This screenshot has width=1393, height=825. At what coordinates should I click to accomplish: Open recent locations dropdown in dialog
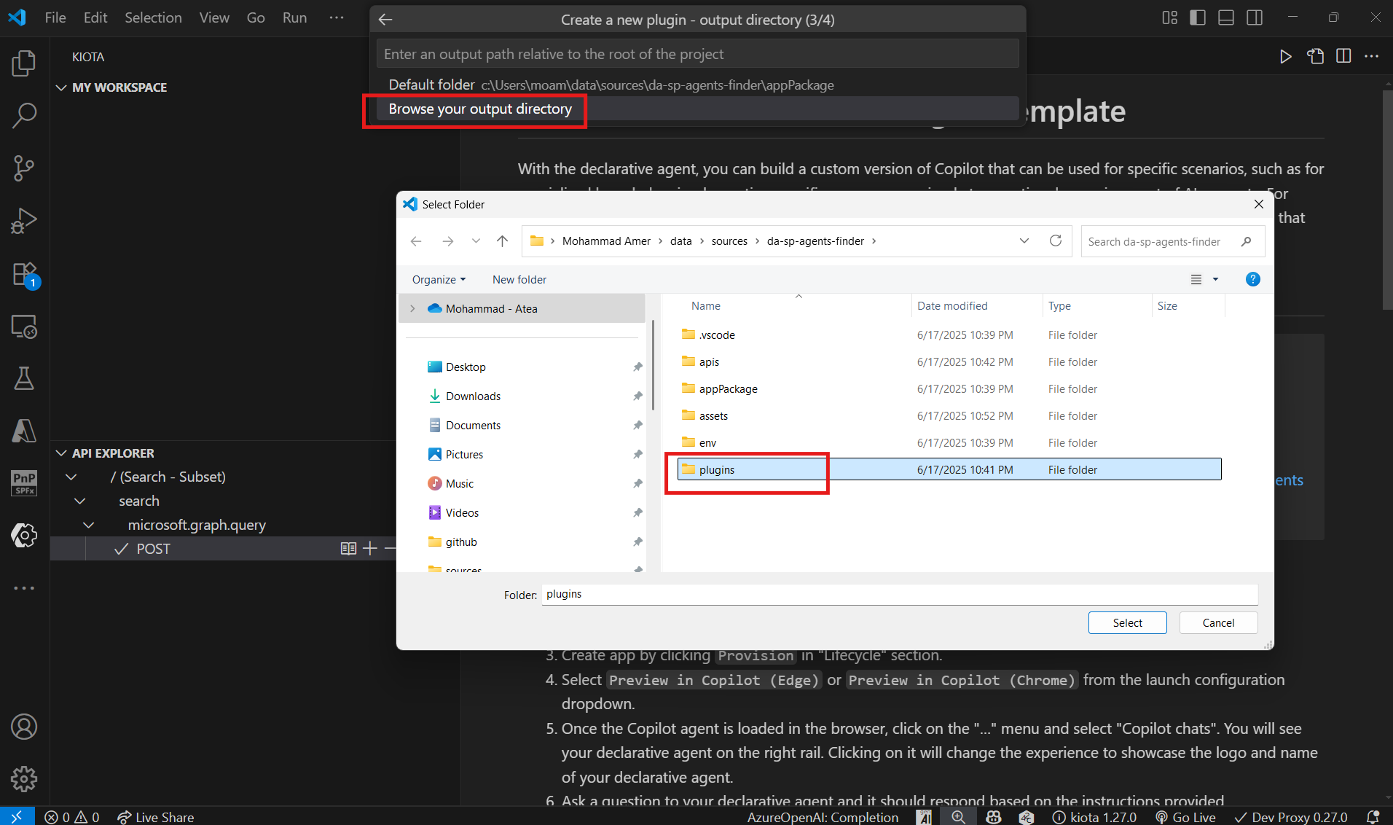476,241
